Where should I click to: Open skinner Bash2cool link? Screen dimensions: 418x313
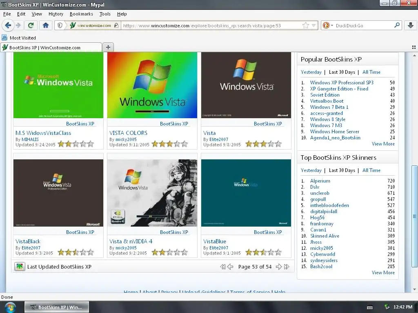(321, 267)
